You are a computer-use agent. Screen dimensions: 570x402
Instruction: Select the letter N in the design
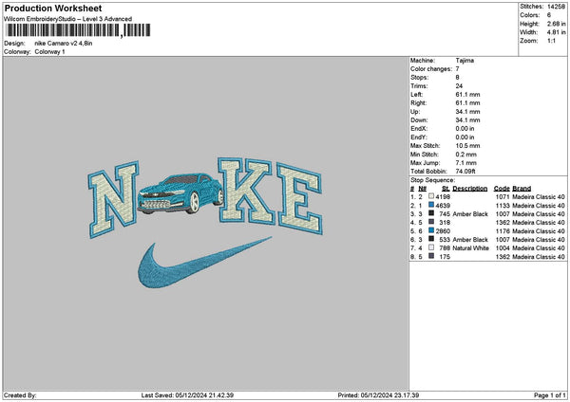[113, 199]
